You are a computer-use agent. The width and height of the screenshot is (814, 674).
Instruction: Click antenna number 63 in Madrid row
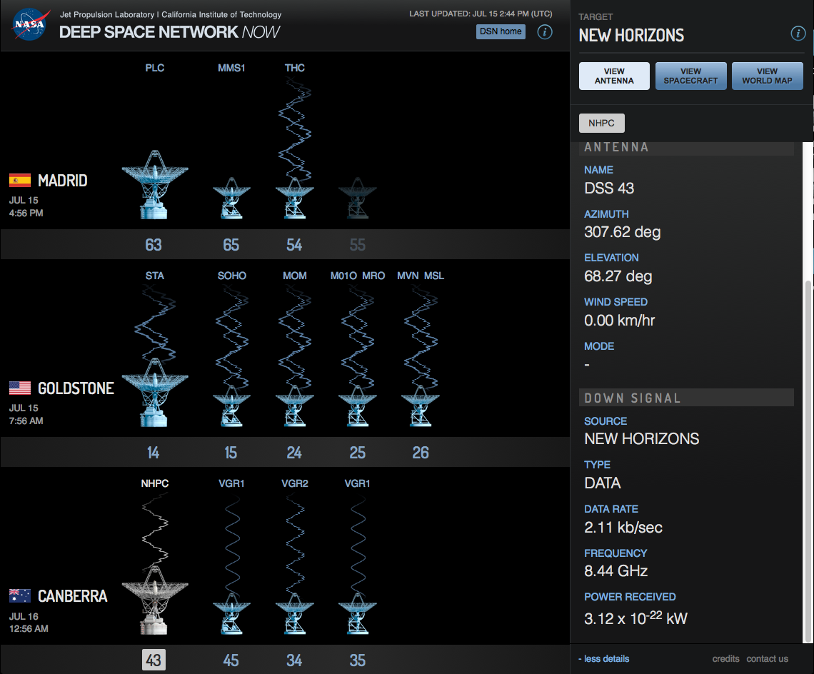(154, 245)
